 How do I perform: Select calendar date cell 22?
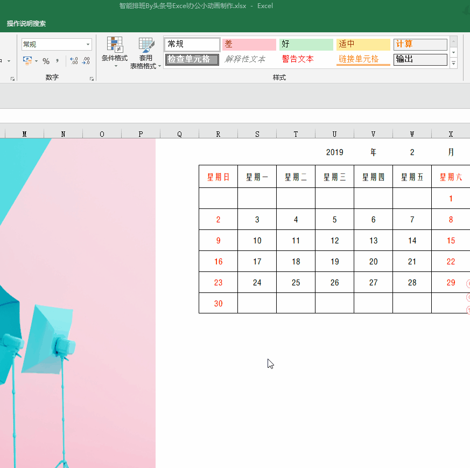click(x=451, y=261)
